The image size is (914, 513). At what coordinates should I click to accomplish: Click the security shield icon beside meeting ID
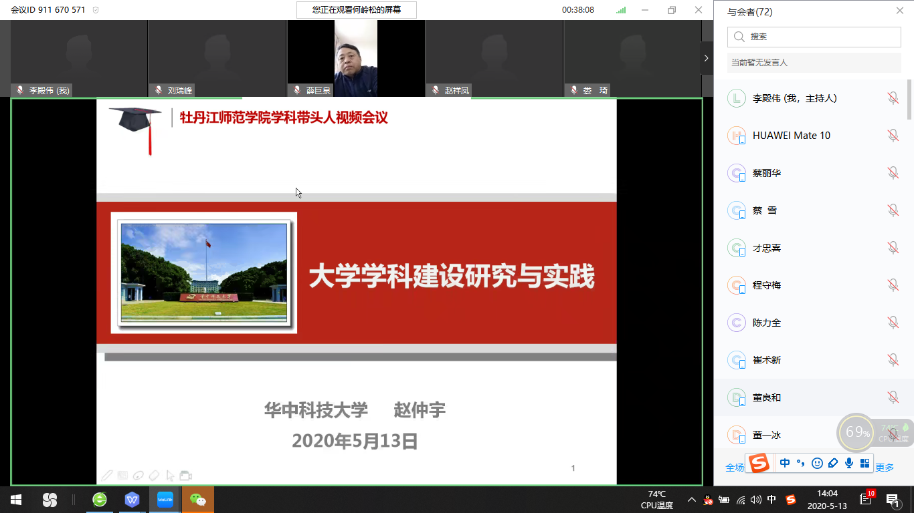(96, 10)
